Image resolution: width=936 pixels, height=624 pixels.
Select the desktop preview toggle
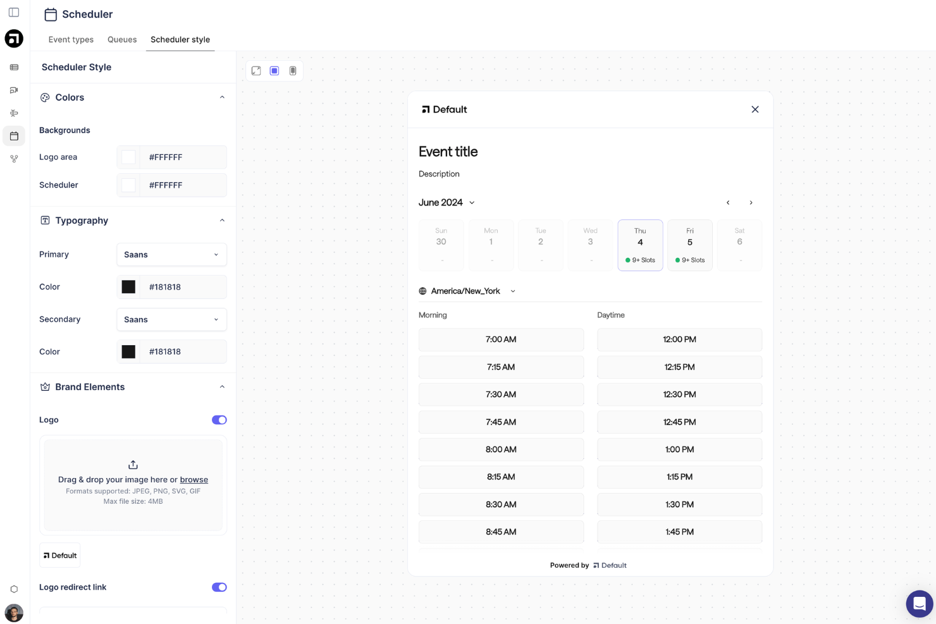pyautogui.click(x=274, y=71)
